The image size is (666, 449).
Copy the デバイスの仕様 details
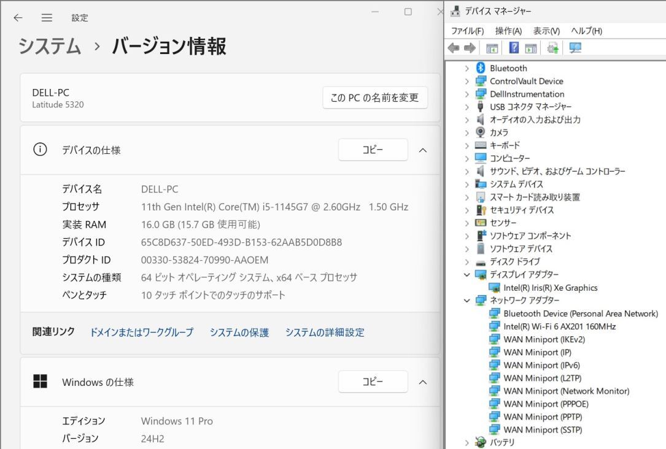pos(373,150)
